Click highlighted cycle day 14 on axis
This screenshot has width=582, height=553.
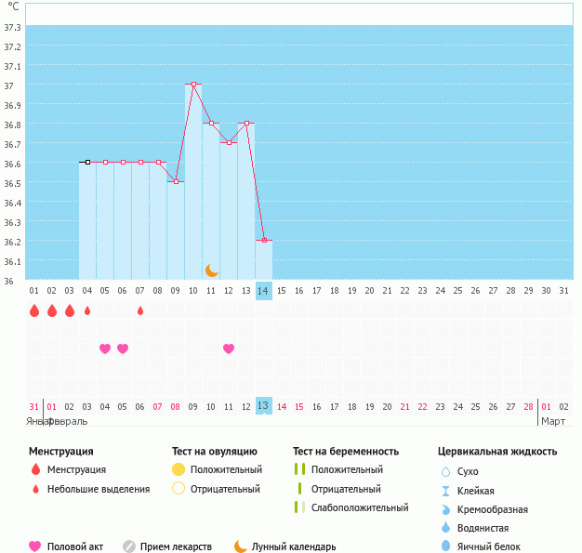(264, 291)
